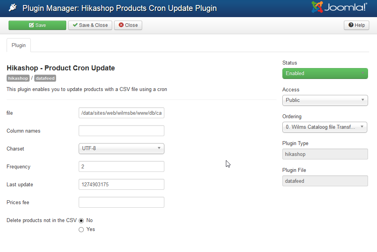Click the Last update field
Viewport: 377px width, 252px height.
click(122, 184)
